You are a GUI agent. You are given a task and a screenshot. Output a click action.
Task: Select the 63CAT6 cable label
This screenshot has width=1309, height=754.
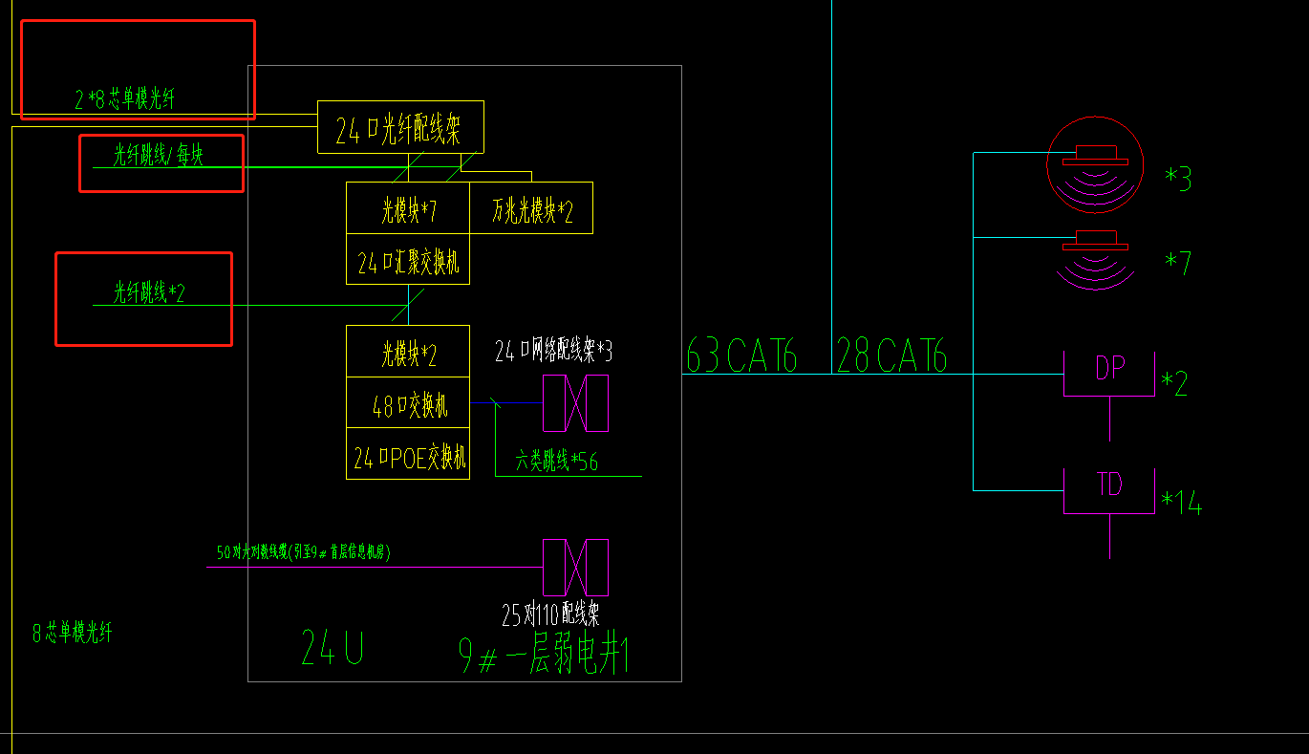pyautogui.click(x=741, y=355)
